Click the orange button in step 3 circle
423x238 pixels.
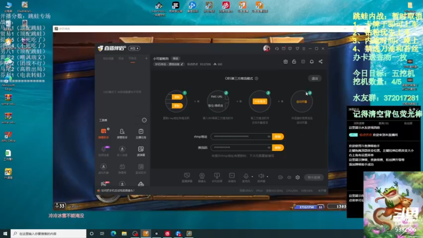[x=260, y=102]
